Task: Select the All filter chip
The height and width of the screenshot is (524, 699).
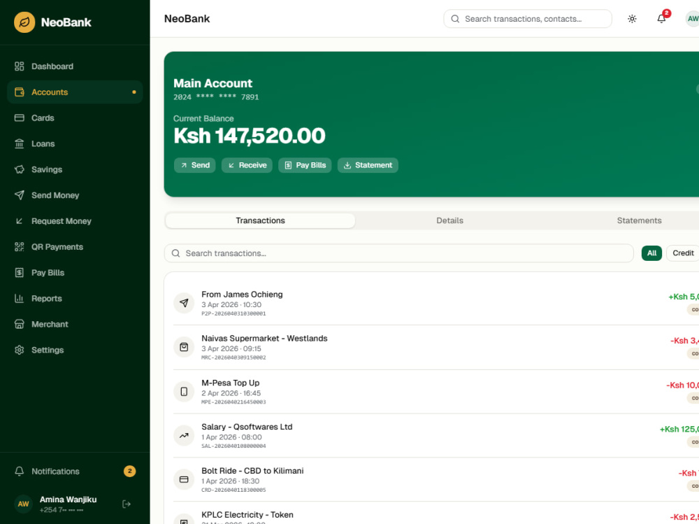Action: pyautogui.click(x=651, y=253)
